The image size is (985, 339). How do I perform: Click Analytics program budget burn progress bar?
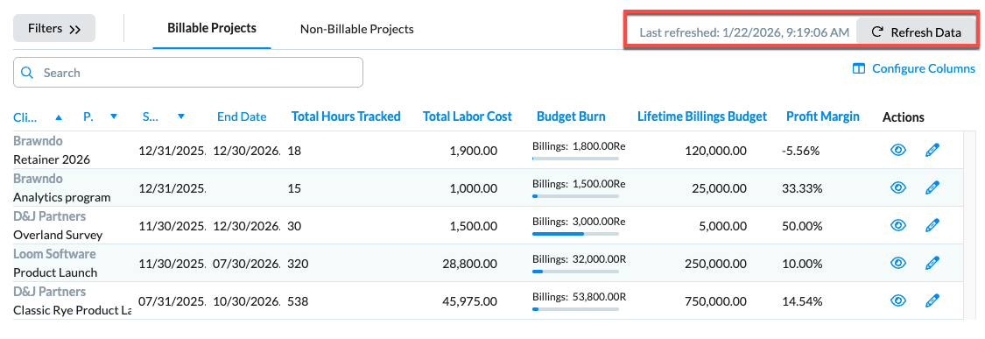pyautogui.click(x=575, y=196)
